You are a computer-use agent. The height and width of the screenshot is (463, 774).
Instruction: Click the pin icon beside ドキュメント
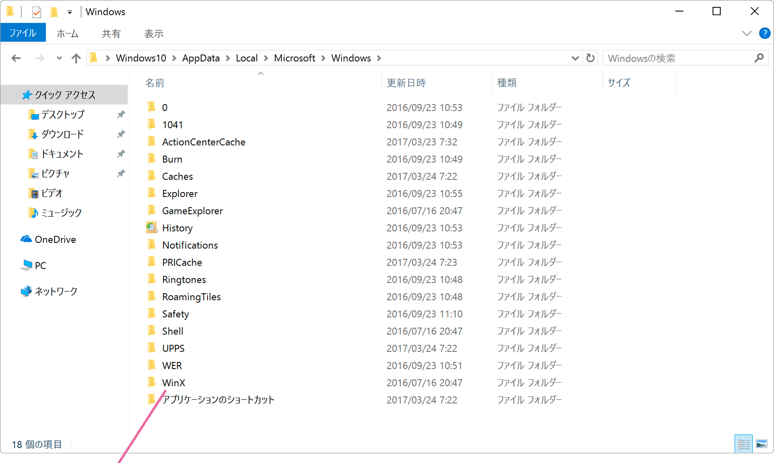tap(121, 154)
